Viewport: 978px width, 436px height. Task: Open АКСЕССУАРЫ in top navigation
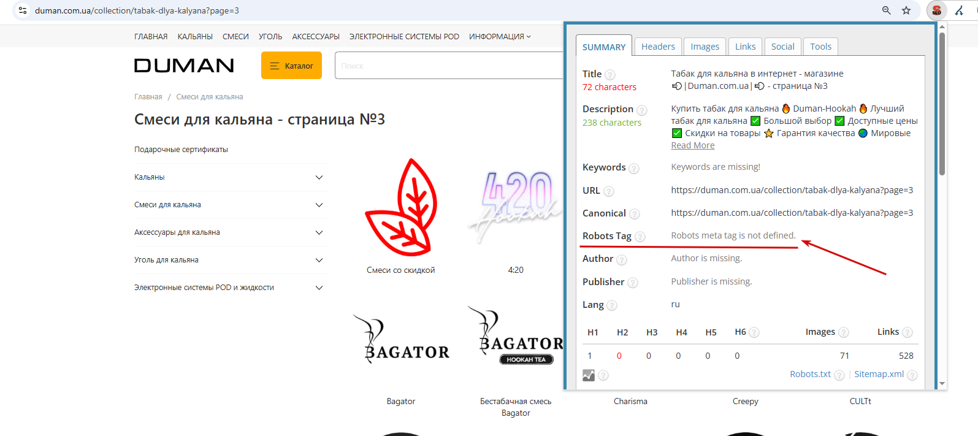[x=316, y=37]
